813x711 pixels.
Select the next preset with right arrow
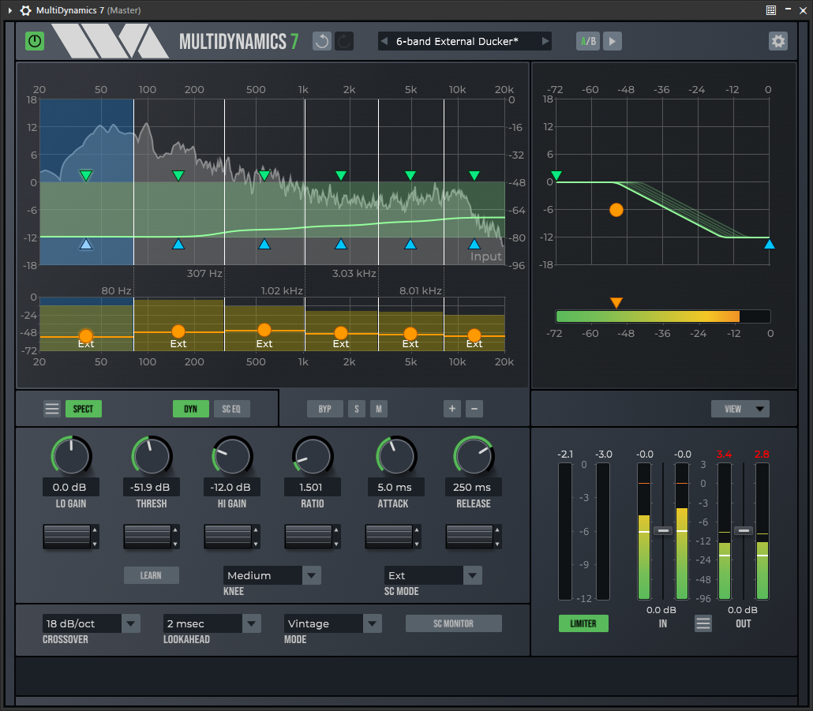pyautogui.click(x=545, y=41)
